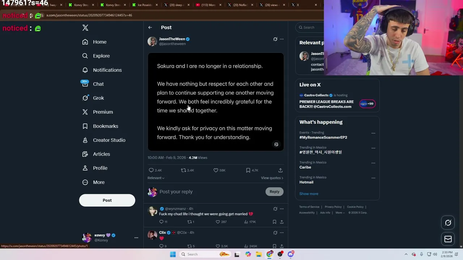The width and height of the screenshot is (463, 260).
Task: Repost the tweet using the retweet icon
Action: click(183, 170)
